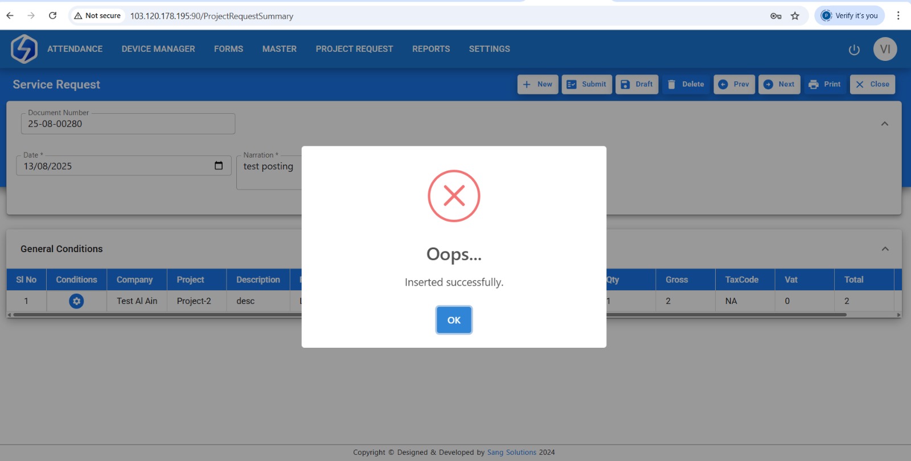911x461 pixels.
Task: Click the Print button
Action: tap(824, 84)
